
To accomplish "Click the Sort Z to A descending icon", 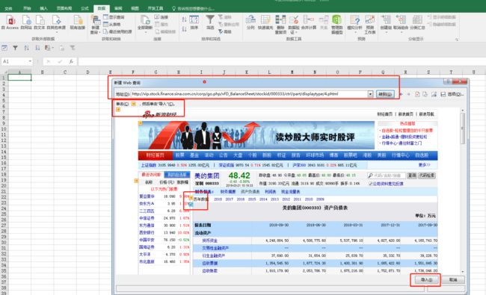I will pos(184,29).
